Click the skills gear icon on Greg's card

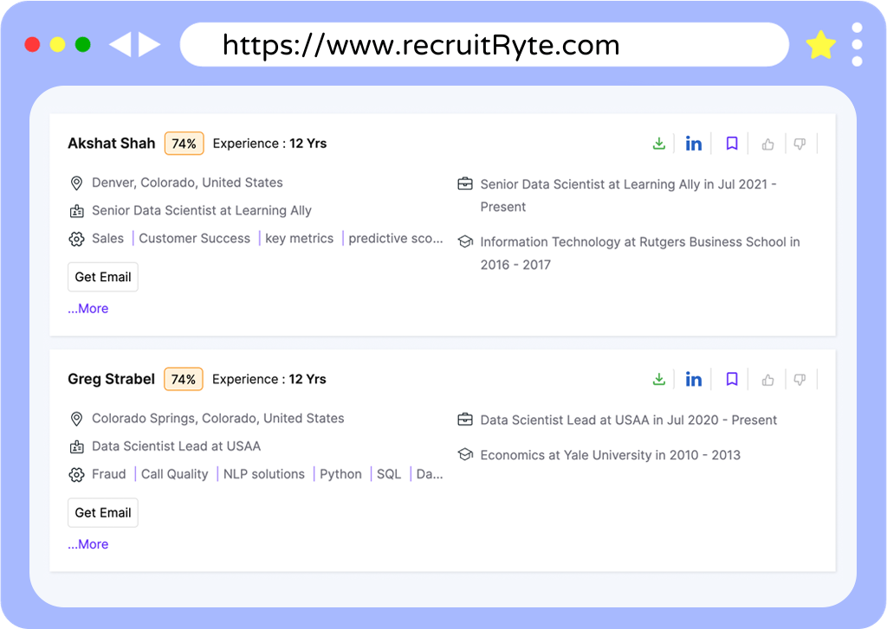coord(76,473)
